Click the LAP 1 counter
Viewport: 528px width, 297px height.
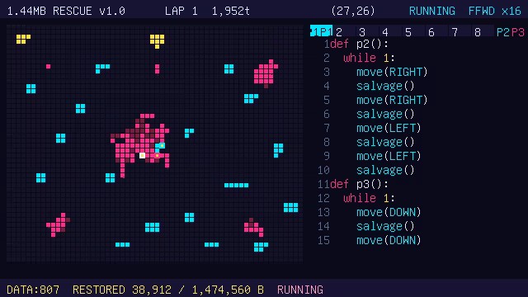(181, 11)
